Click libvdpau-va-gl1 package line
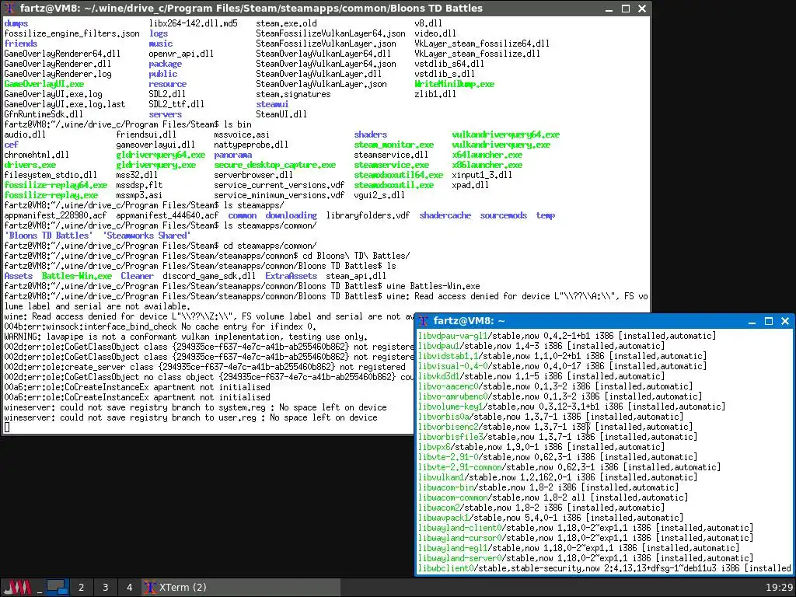Viewport: 796px width, 597px height. [x=567, y=336]
